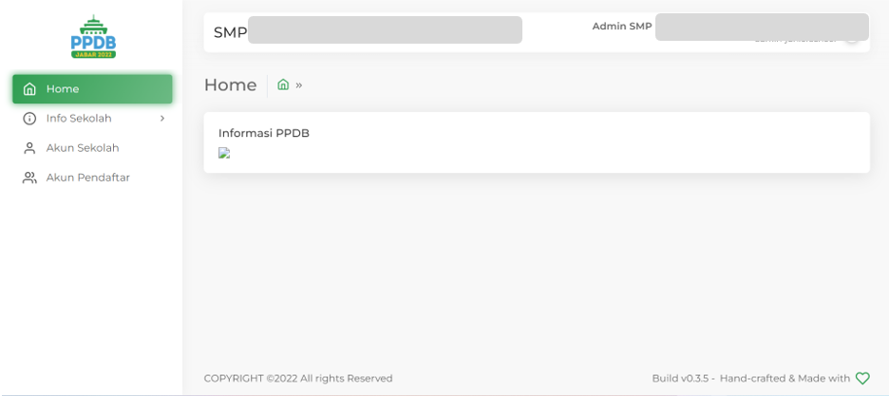Click the heart icon in footer
The width and height of the screenshot is (889, 396).
point(862,378)
